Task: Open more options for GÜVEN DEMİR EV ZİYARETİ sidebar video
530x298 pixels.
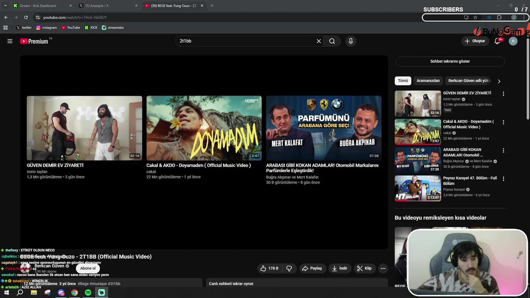Action: pos(503,94)
